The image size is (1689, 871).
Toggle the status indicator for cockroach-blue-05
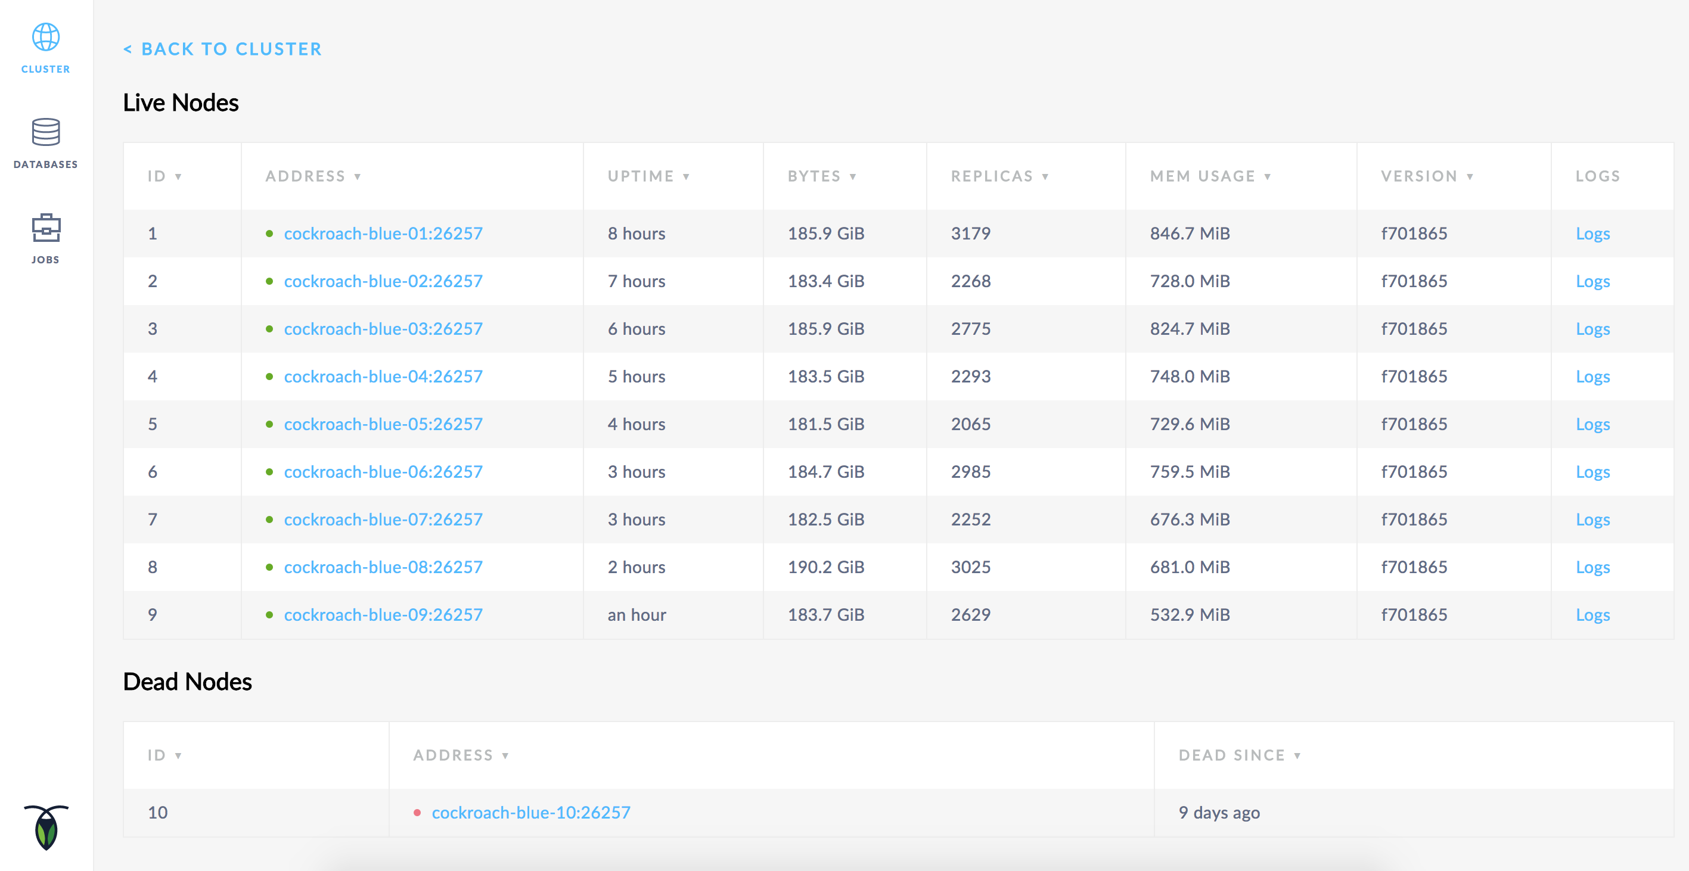(x=270, y=424)
